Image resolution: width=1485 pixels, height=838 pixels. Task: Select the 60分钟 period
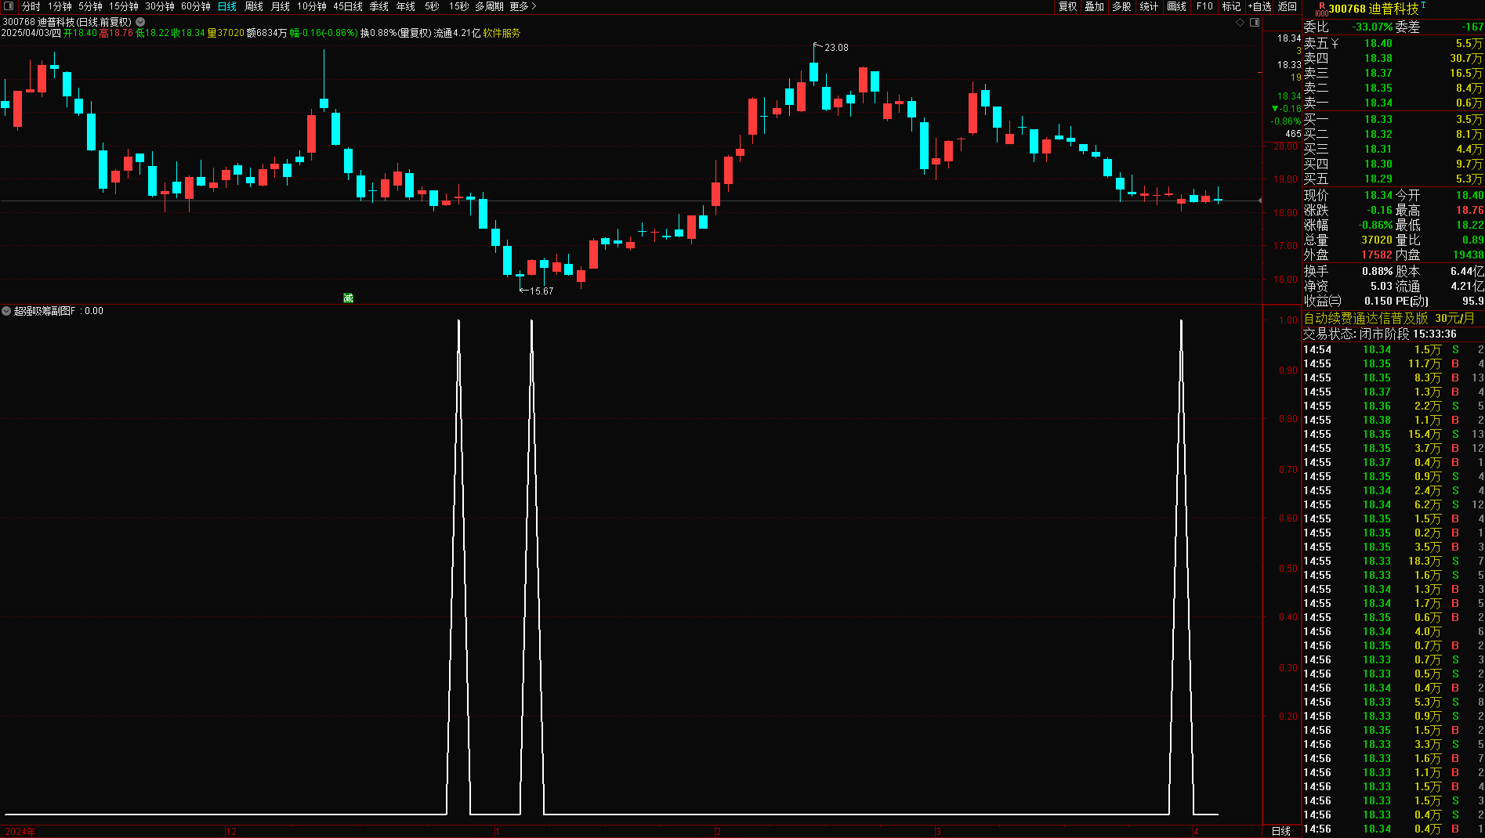[196, 6]
